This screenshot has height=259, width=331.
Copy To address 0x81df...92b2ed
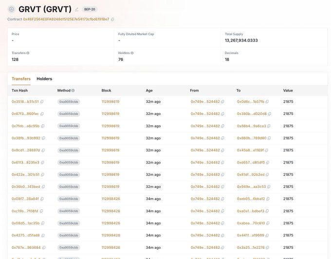coord(267,175)
